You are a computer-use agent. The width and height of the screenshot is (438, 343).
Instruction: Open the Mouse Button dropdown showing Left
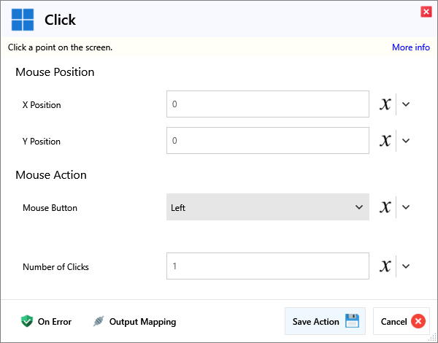pos(267,207)
